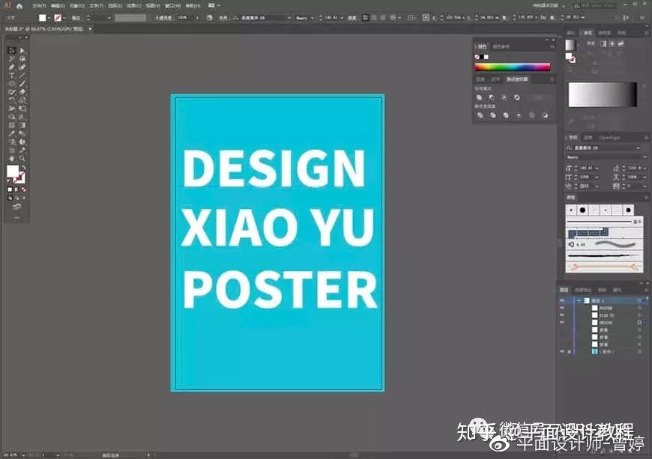652x459 pixels.
Task: Toggle visibility of the POSTER layer
Action: [560, 308]
